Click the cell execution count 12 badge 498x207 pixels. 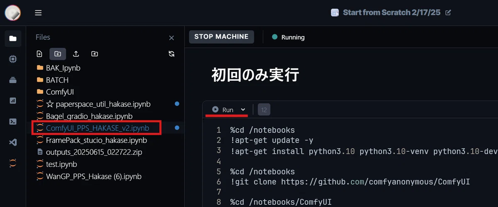tap(264, 110)
